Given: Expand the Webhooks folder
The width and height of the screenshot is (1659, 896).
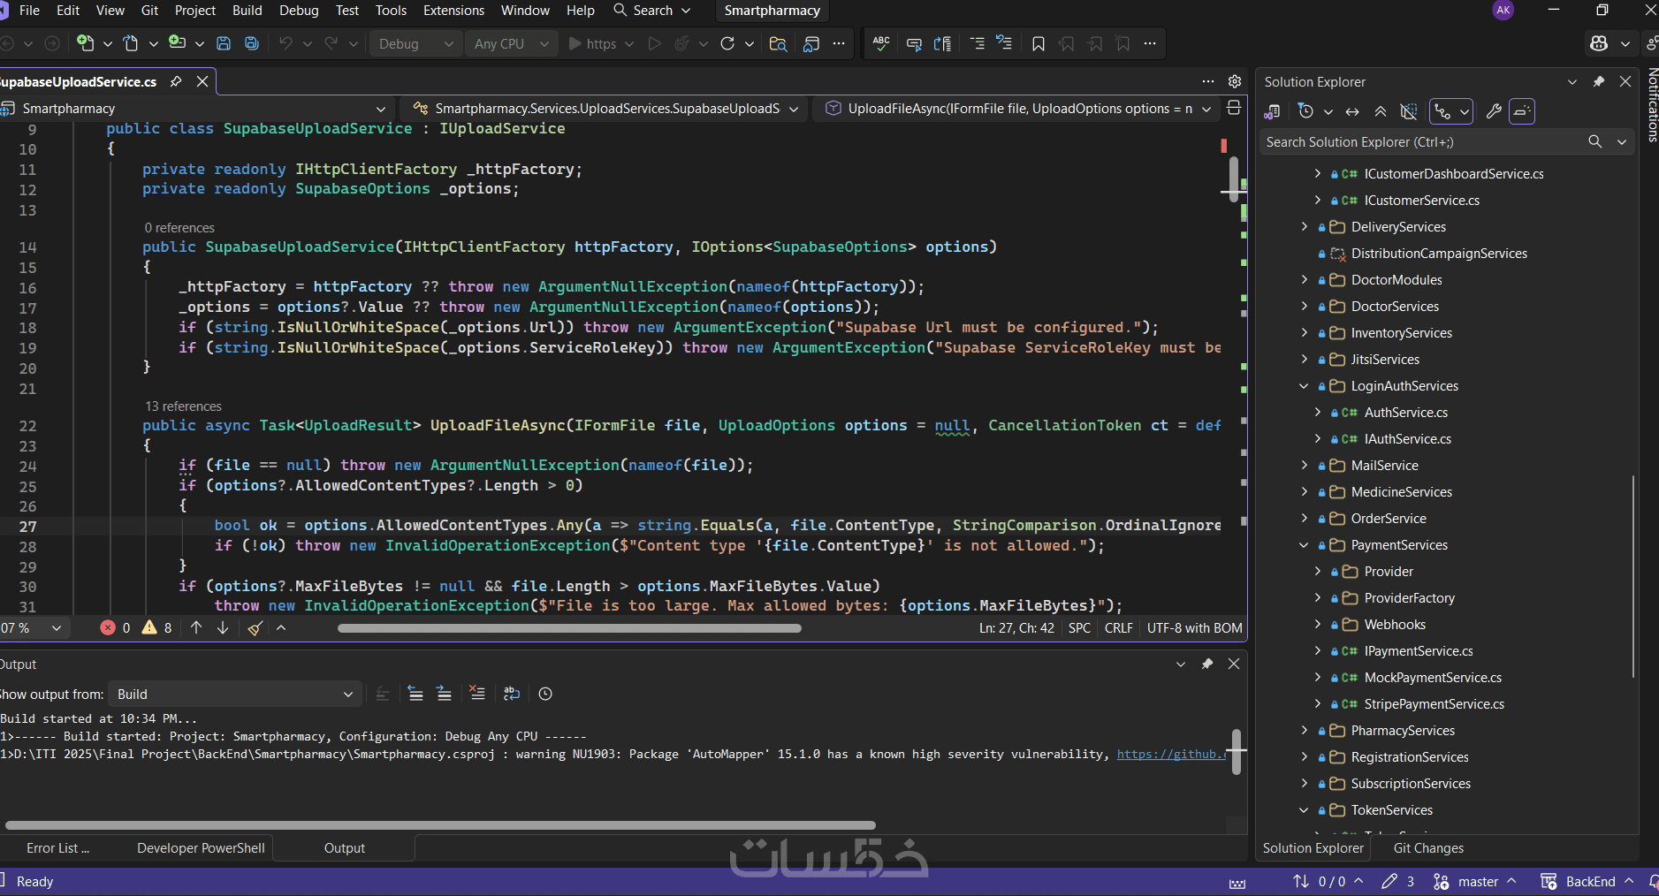Looking at the screenshot, I should click(x=1317, y=625).
